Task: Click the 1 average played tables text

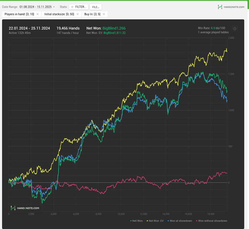Action: point(213,32)
